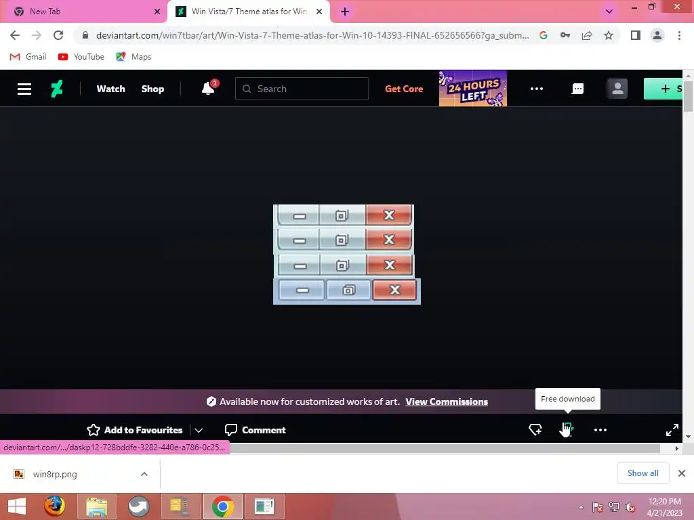Viewport: 694px width, 520px height.
Task: Bookmark this page with the star icon
Action: tap(609, 35)
